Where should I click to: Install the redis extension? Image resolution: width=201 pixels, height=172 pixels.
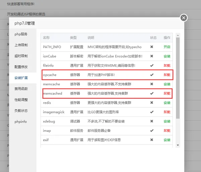point(167,103)
